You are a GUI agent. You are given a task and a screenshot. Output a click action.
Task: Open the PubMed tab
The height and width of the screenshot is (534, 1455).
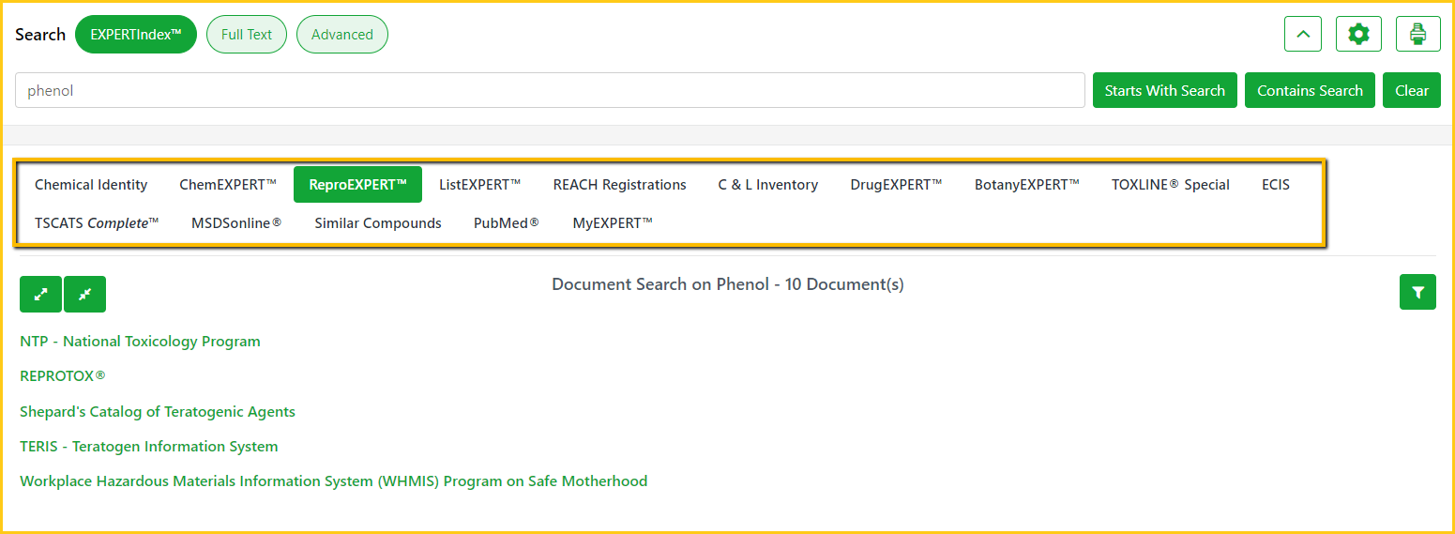click(x=506, y=223)
